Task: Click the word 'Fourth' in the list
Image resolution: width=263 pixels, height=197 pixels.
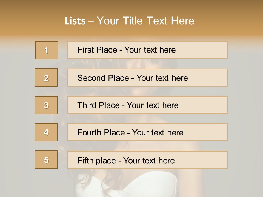Action: click(x=89, y=133)
